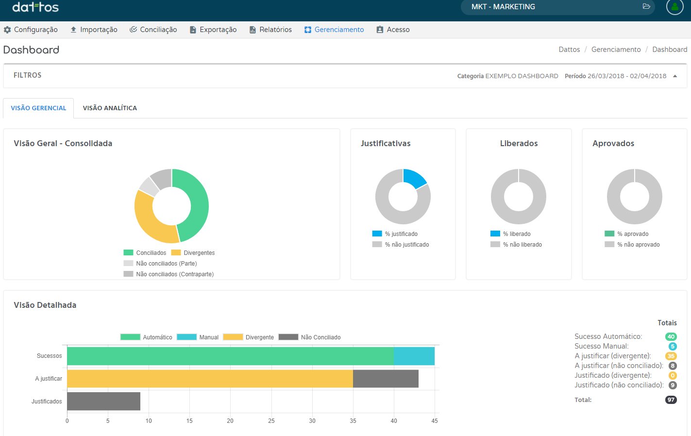This screenshot has height=436, width=691.
Task: Go to Dattos breadcrumb link
Action: [569, 50]
